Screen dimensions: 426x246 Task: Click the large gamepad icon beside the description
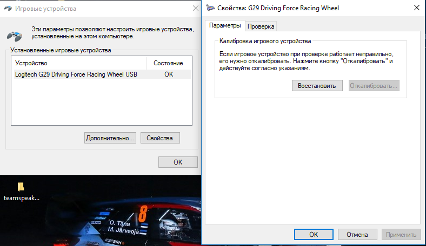point(14,36)
